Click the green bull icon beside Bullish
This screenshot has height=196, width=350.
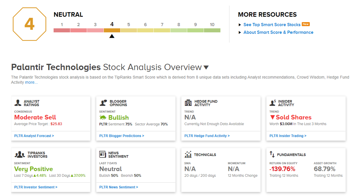coord(103,118)
